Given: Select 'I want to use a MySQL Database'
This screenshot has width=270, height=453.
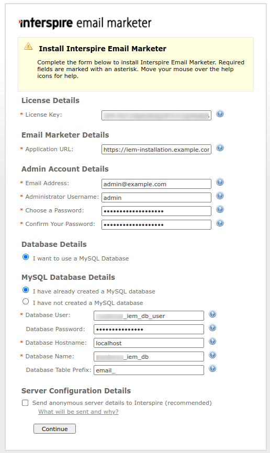Looking at the screenshot, I should pyautogui.click(x=26, y=257).
